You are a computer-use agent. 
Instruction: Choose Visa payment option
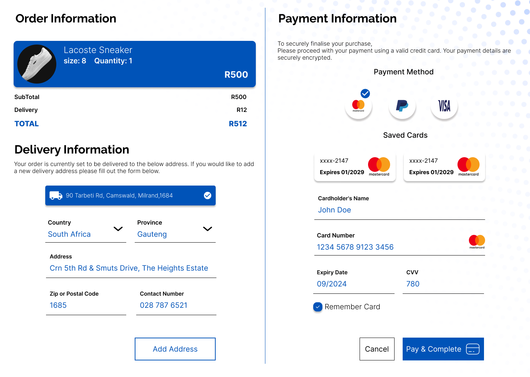444,106
